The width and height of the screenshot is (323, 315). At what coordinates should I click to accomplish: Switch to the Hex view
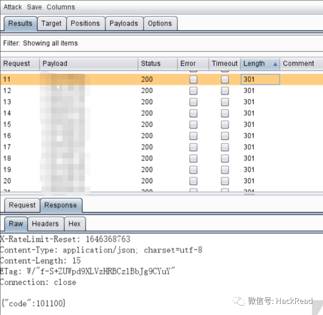[x=74, y=224]
